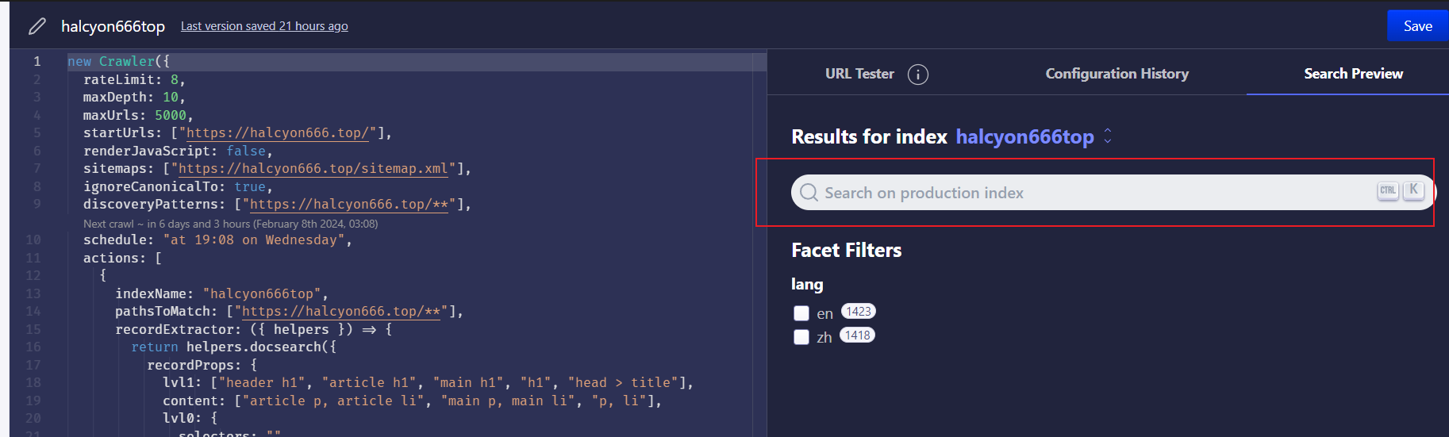Click the 'maxUrls: 5000' code line
The height and width of the screenshot is (437, 1449).
coord(138,116)
